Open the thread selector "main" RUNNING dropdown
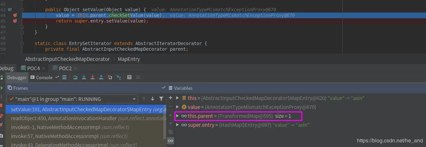 click(72, 99)
